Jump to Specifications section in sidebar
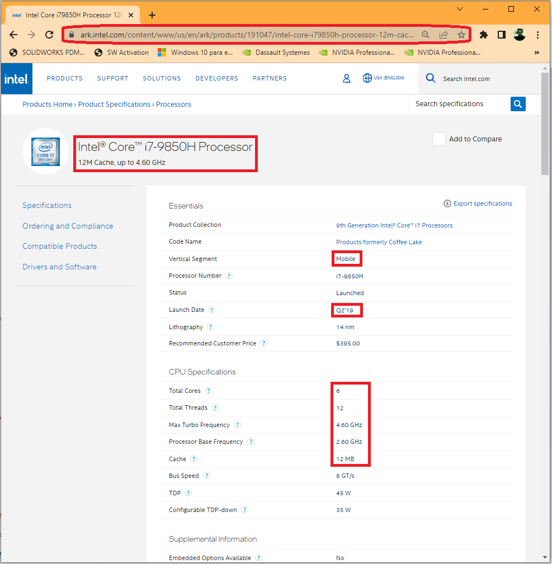Screen dimensions: 552x564 [x=47, y=205]
